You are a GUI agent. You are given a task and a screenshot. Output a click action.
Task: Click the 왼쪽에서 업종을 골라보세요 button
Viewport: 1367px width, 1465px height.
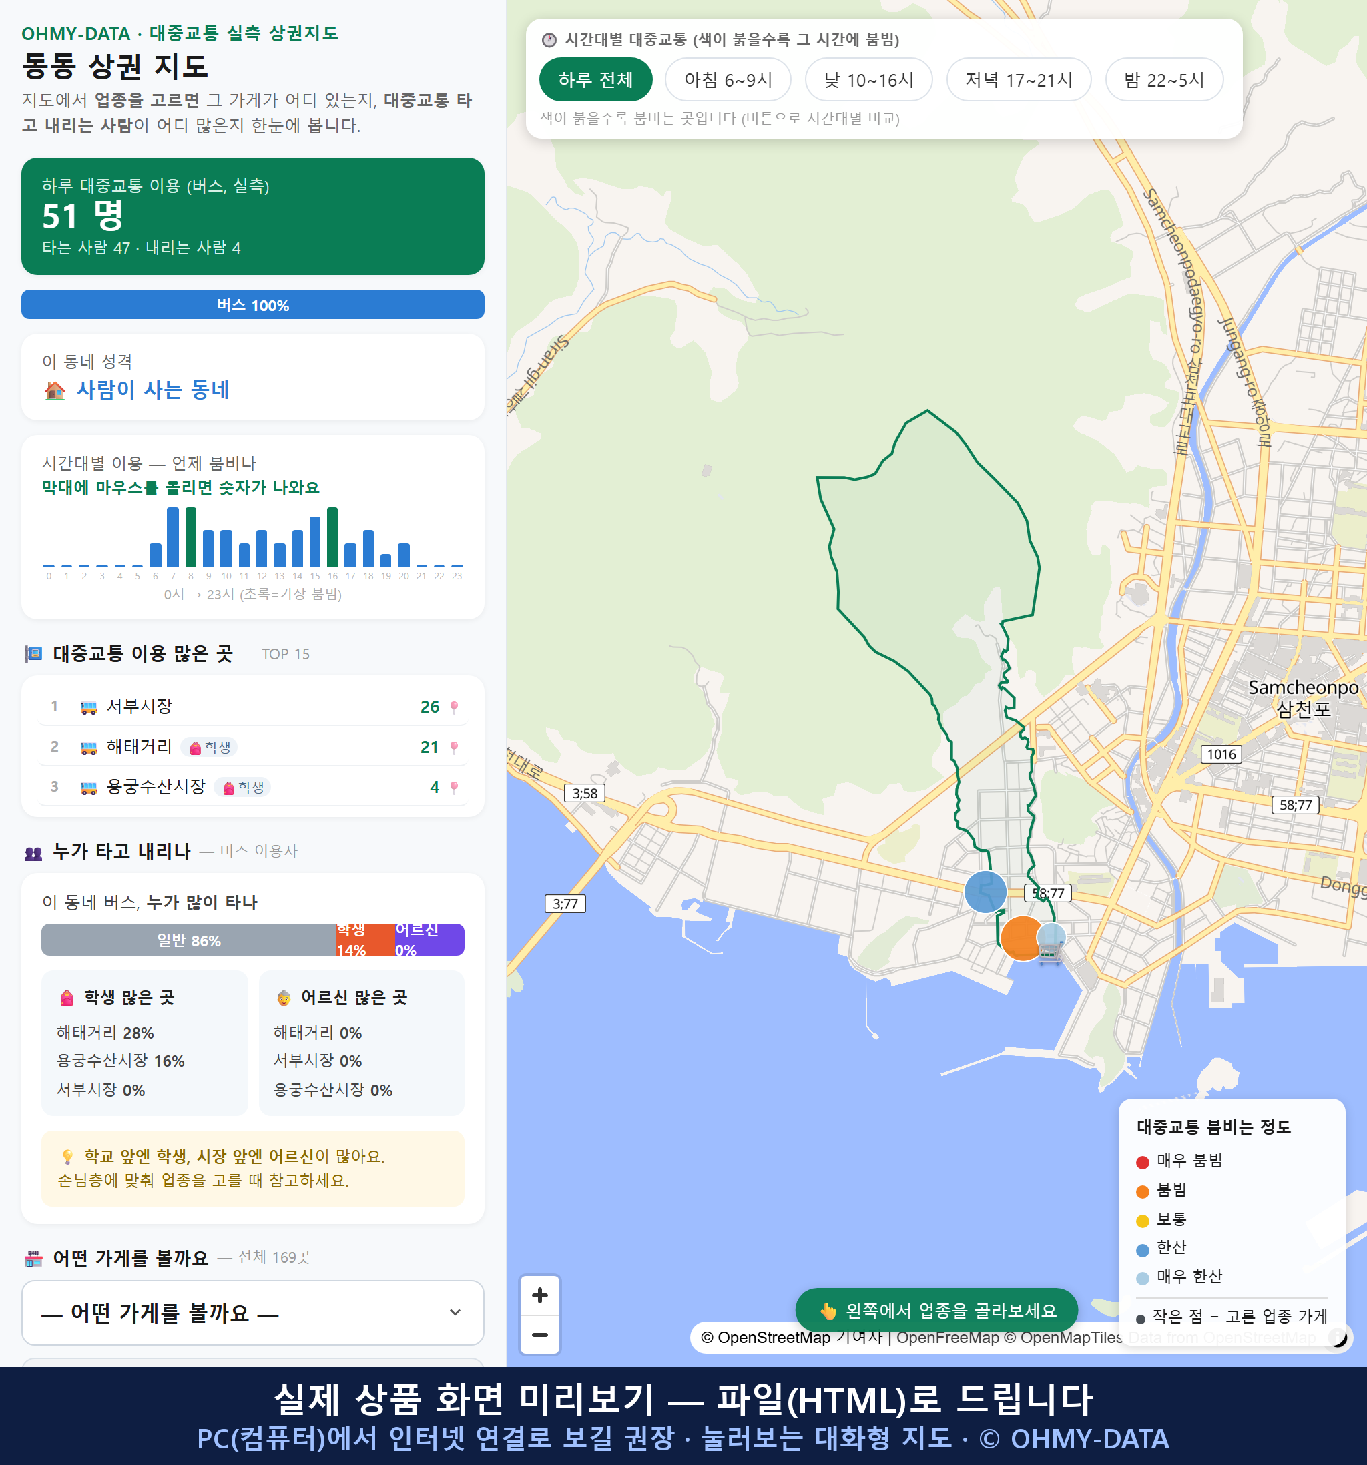(936, 1310)
